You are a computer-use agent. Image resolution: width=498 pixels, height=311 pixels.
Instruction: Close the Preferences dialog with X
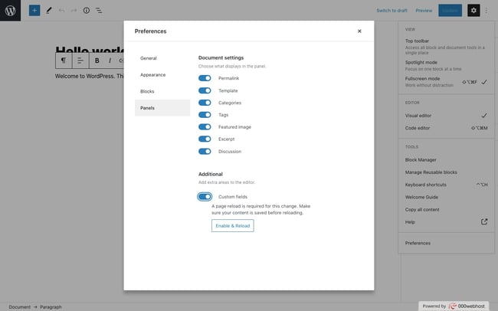pyautogui.click(x=359, y=31)
